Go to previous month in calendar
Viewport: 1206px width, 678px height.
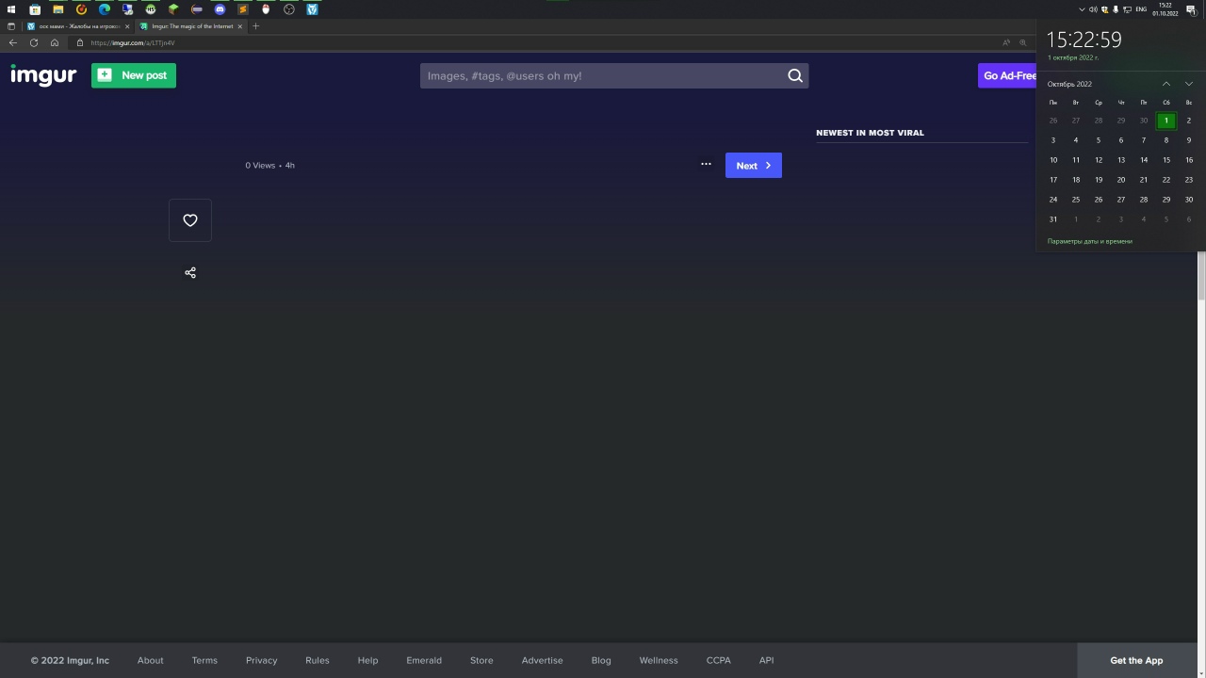click(1165, 84)
